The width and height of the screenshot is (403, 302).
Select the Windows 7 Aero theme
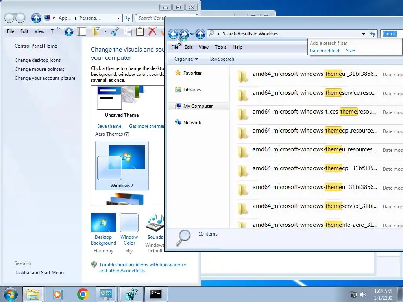click(x=122, y=166)
